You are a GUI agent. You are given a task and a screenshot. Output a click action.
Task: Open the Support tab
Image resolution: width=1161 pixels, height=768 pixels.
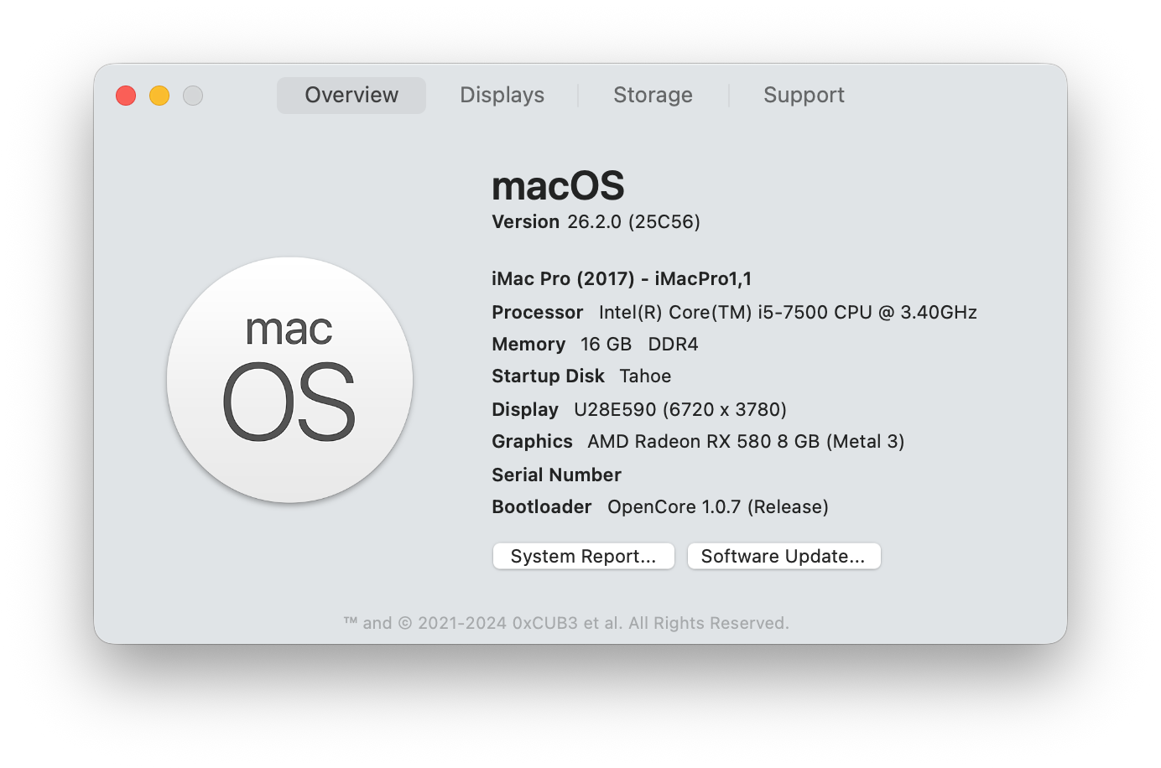click(804, 96)
